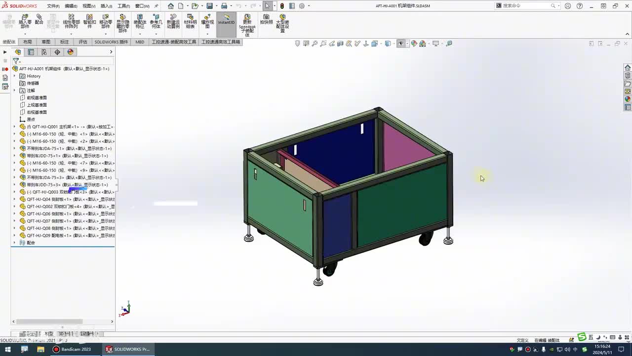632x356 pixels.
Task: Click the feature tree filter field
Action: [x=63, y=61]
